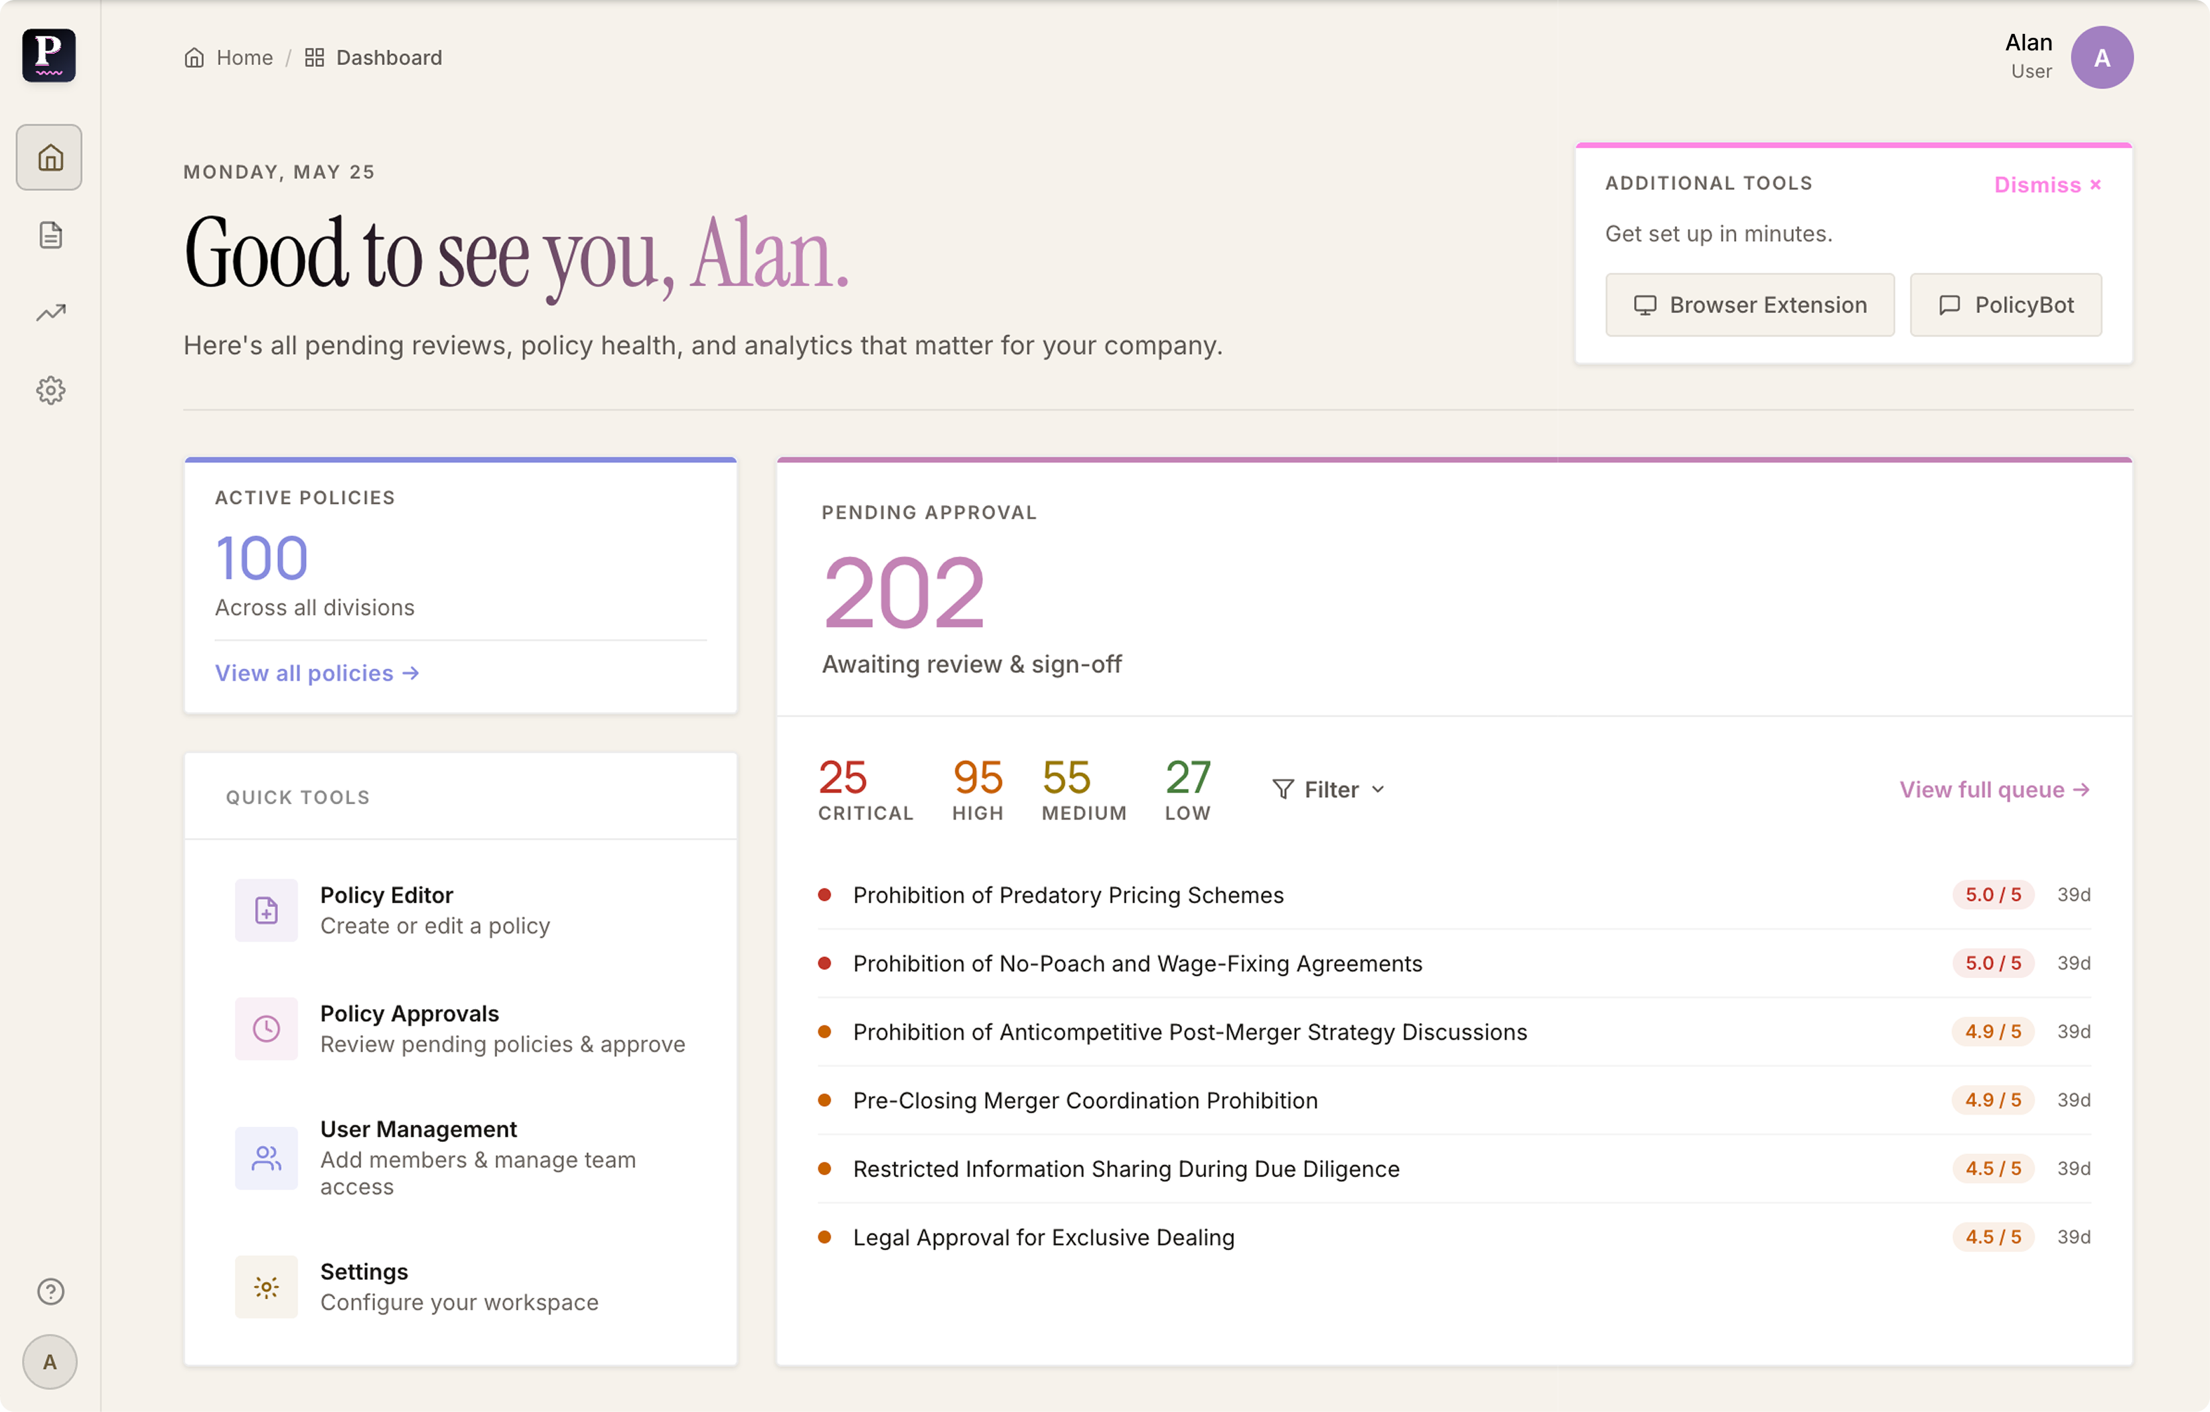The height and width of the screenshot is (1412, 2210).
Task: Click the 4.5 / 5 score on Legal Approval row
Action: tap(1994, 1237)
